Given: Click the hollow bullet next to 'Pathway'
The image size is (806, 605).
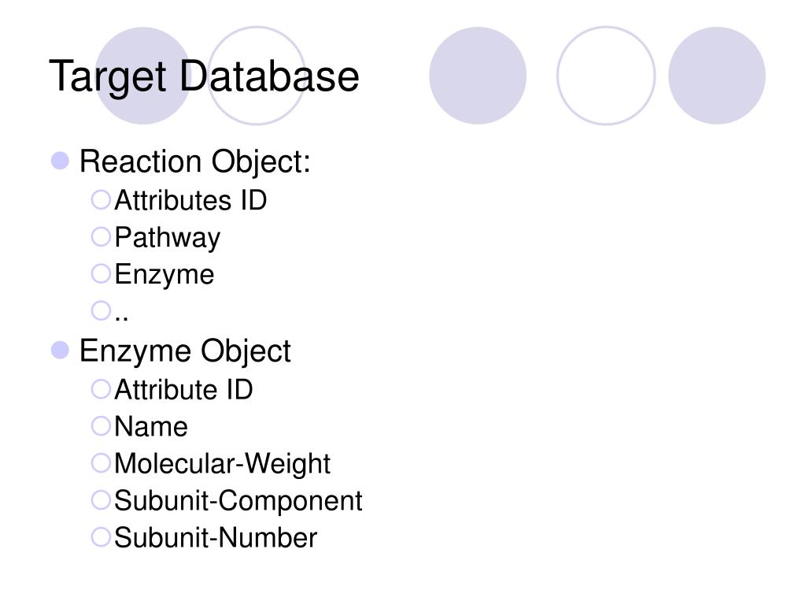Looking at the screenshot, I should [x=101, y=236].
